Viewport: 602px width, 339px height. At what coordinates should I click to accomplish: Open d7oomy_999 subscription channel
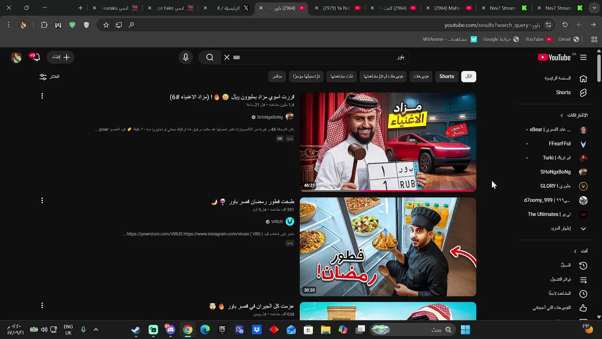tap(557, 201)
